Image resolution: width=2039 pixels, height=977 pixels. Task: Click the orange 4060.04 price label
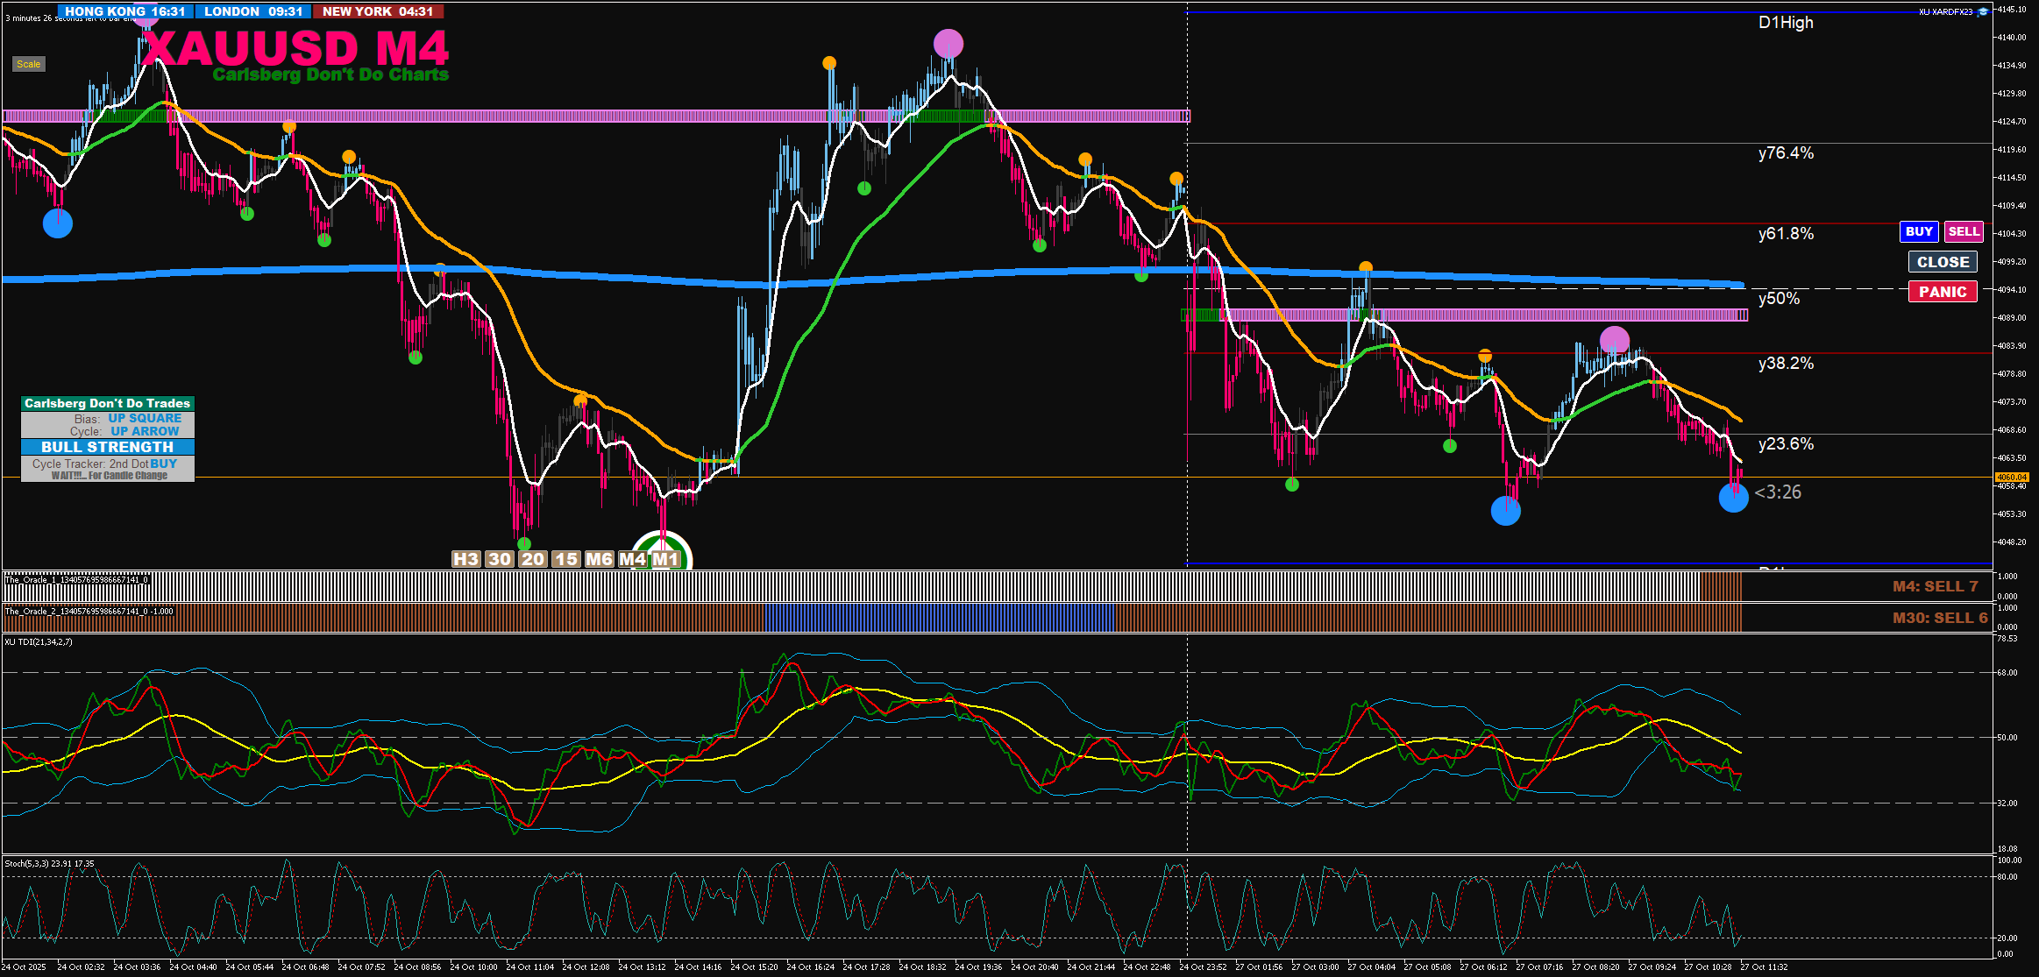click(x=2011, y=478)
